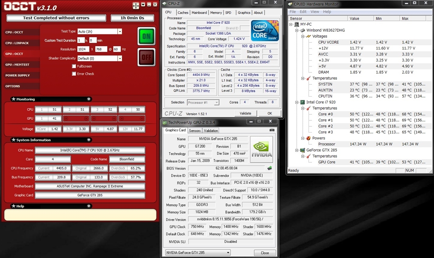Click the GeForce GTX 285 card icon in Hardware Monitor
This screenshot has width=434, height=258.
click(302, 150)
